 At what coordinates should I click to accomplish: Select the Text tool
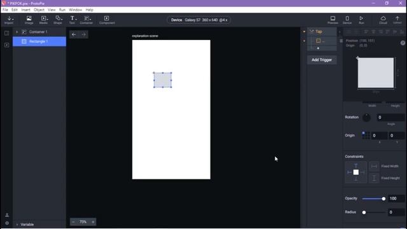pyautogui.click(x=72, y=20)
